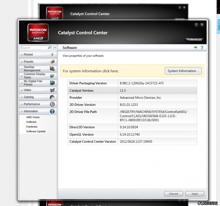
Task: Select Software under Information
Action: 31,122
